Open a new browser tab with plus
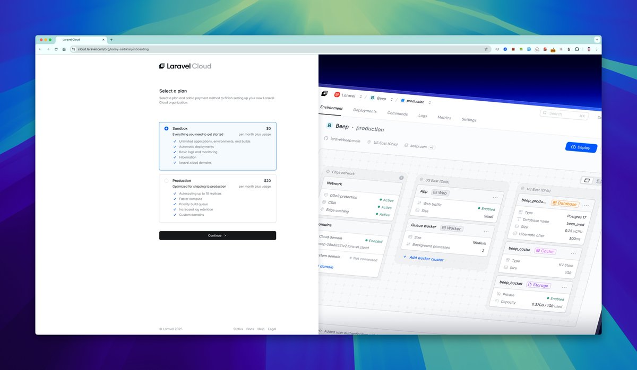Viewport: 637px width, 370px height. point(111,40)
